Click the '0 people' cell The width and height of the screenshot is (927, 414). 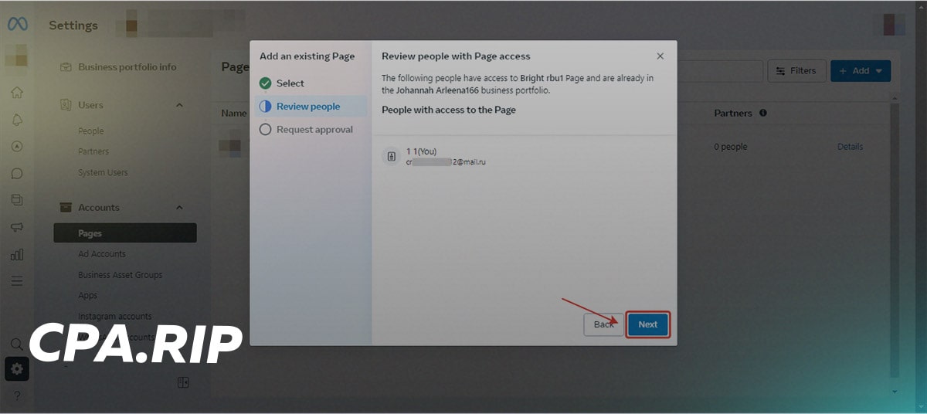pyautogui.click(x=731, y=147)
